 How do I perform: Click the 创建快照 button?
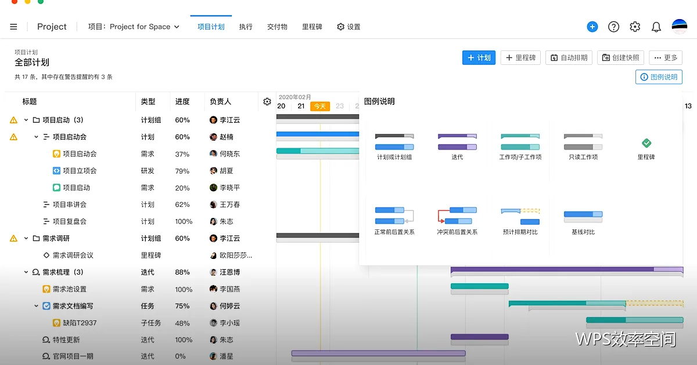(621, 57)
